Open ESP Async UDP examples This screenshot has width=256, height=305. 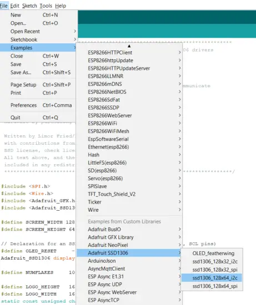pos(129,284)
